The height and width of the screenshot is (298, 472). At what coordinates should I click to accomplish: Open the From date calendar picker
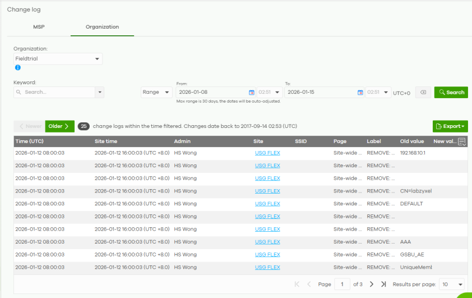point(251,93)
